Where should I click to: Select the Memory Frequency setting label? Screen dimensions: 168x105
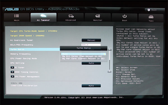click(x=20, y=54)
